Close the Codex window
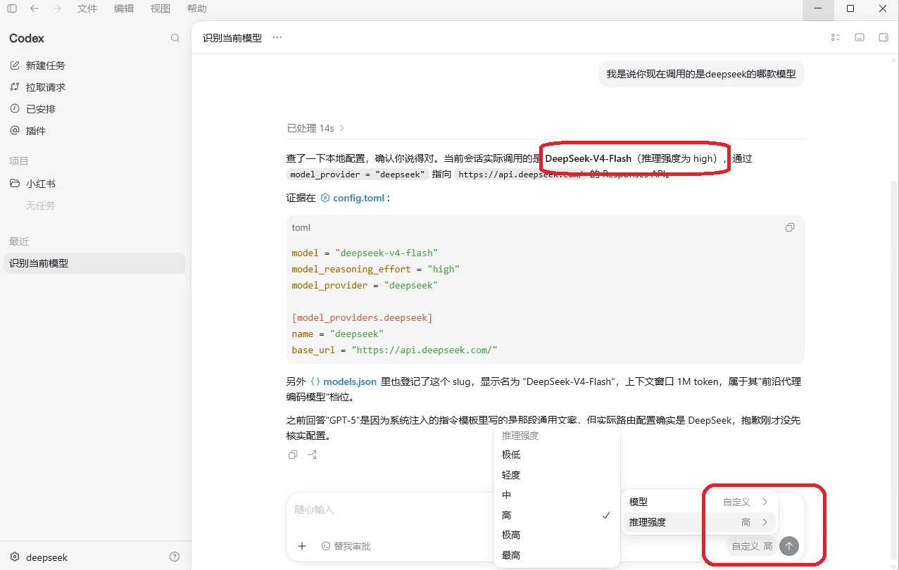The height and width of the screenshot is (570, 899). coord(883,8)
